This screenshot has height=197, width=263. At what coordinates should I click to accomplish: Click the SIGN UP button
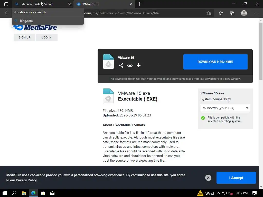tap(24, 37)
